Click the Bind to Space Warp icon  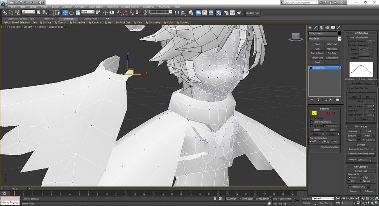(17, 13)
